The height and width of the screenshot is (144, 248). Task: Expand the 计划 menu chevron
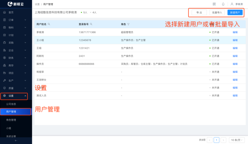click(x=25, y=35)
